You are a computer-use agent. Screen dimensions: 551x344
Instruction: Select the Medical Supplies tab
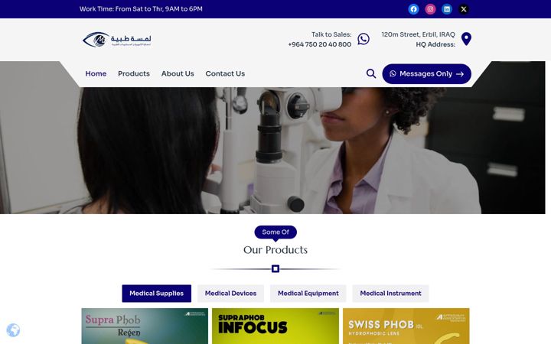(x=157, y=293)
